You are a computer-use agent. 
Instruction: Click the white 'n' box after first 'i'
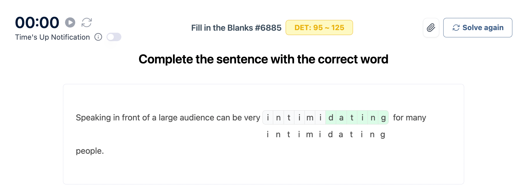pos(278,118)
